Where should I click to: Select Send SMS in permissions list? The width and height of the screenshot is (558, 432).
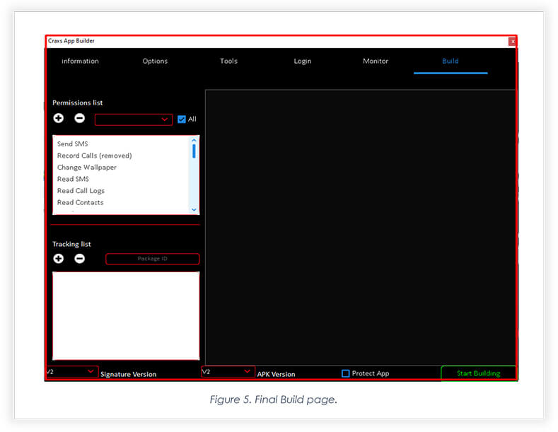73,144
